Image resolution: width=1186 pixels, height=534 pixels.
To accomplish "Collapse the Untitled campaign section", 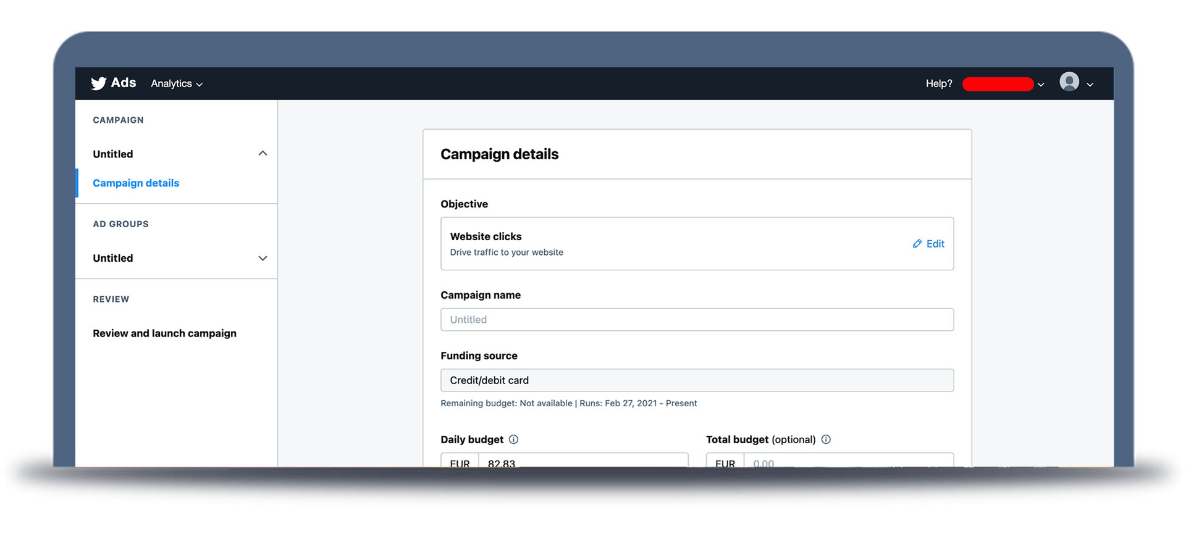I will tap(263, 154).
